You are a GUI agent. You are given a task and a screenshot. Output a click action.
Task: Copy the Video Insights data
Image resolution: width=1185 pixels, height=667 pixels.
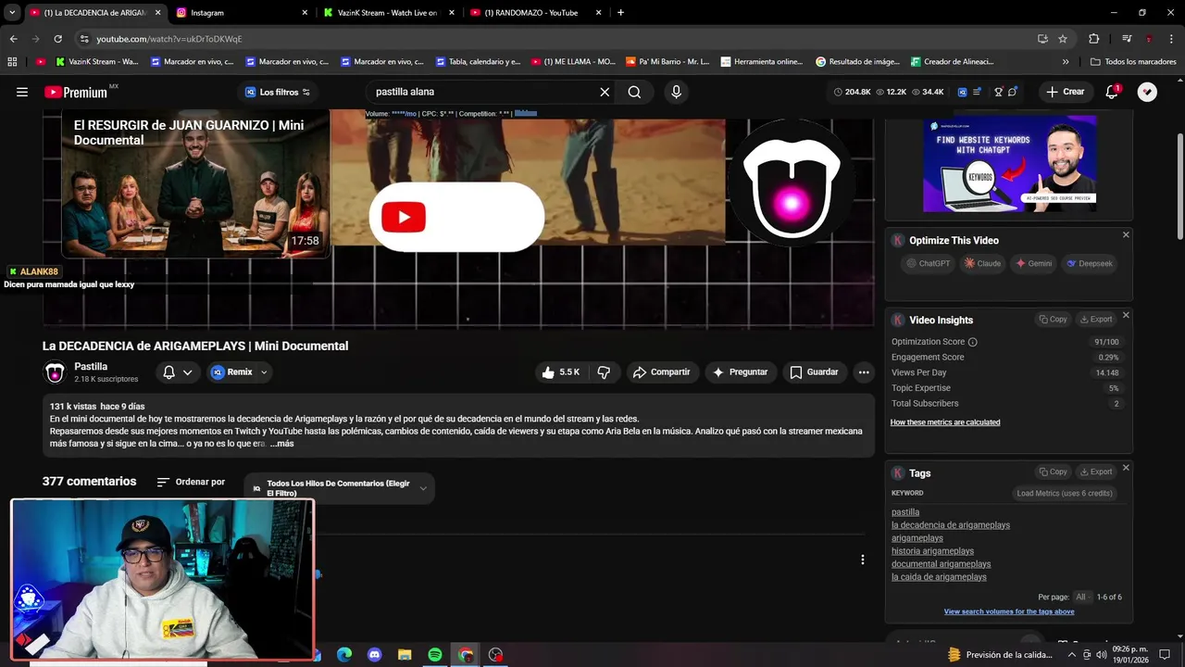click(x=1054, y=320)
